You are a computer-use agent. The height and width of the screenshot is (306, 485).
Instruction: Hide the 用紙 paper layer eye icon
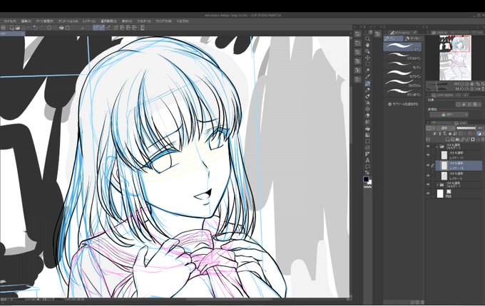pos(428,194)
